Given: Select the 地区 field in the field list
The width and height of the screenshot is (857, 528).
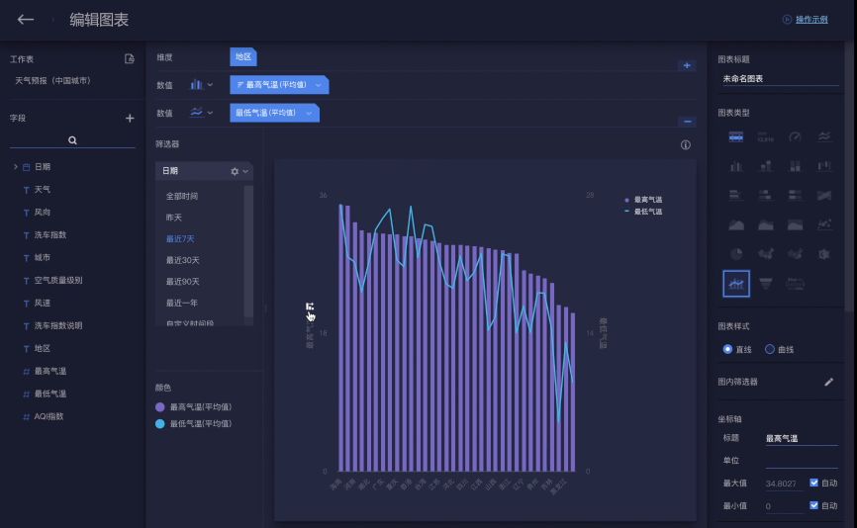Looking at the screenshot, I should click(43, 348).
